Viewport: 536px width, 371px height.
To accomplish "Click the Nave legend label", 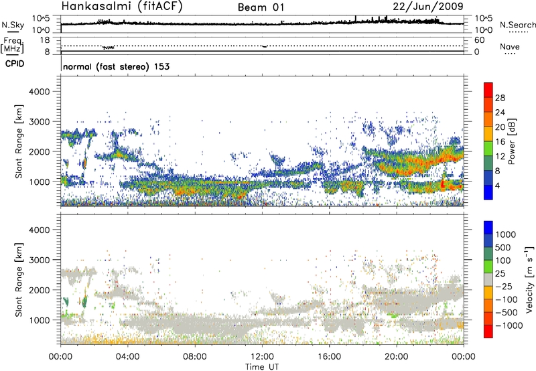I will coord(510,46).
